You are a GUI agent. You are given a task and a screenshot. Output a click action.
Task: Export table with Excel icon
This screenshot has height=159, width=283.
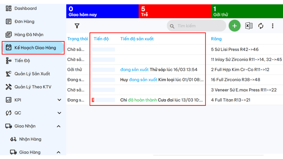(x=249, y=26)
